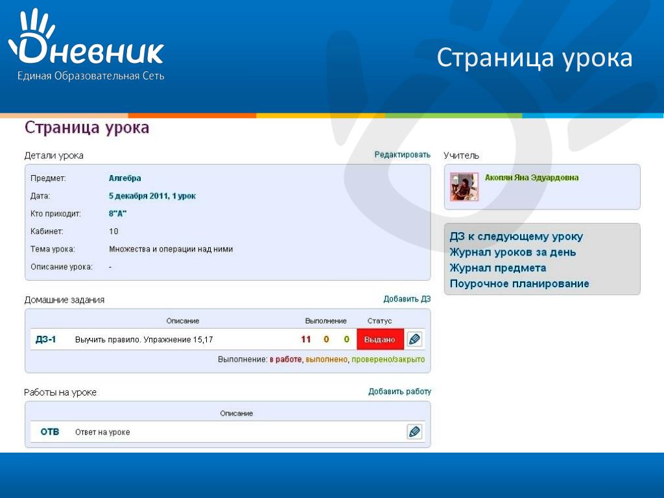The image size is (664, 498).
Task: Click the edit pencil icon for Ответ на уроке
Action: coord(414,431)
